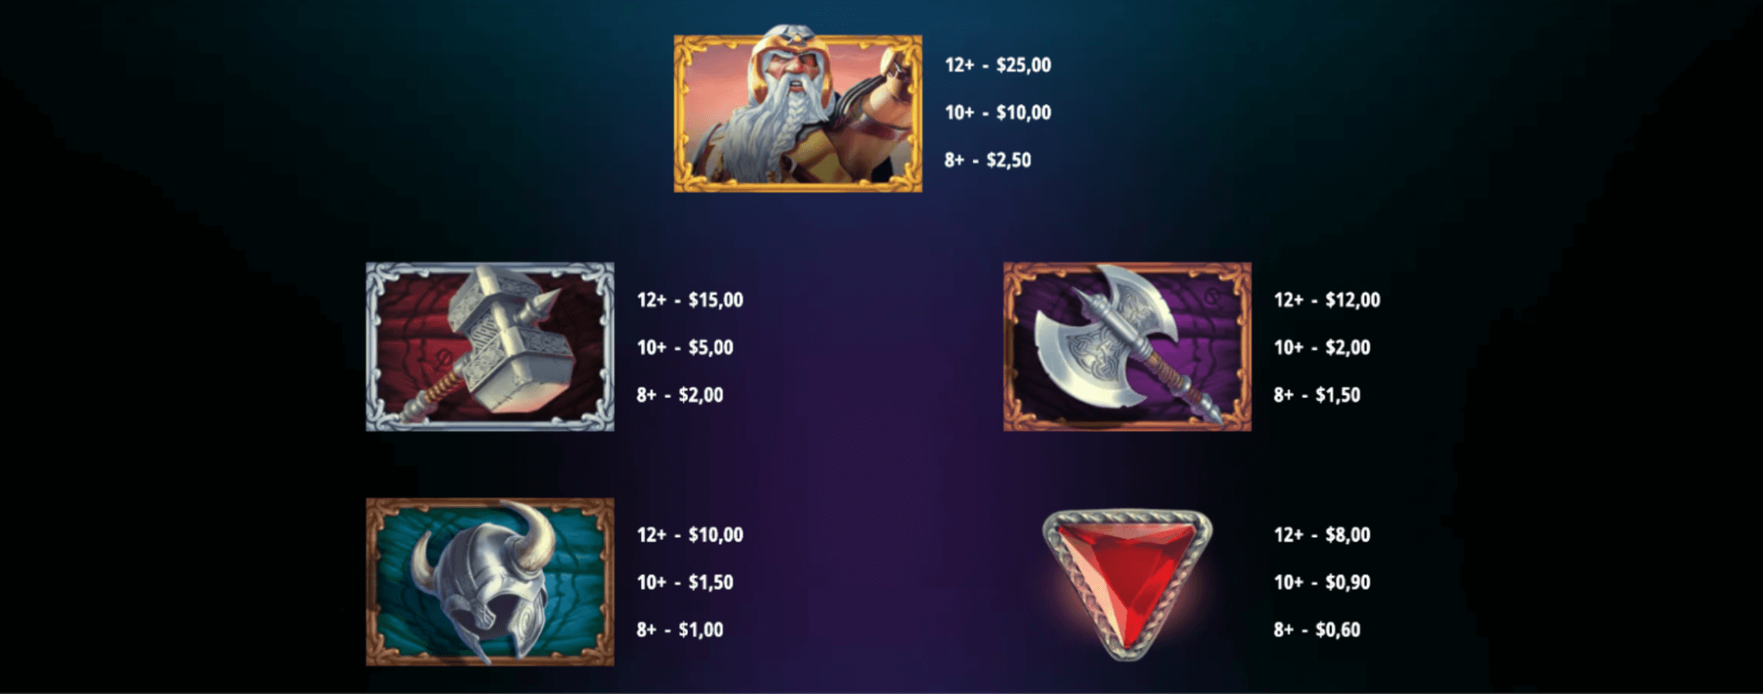Click the axe's 8+ - $1,50 payout
This screenshot has height=694, width=1763.
pyautogui.click(x=1317, y=396)
